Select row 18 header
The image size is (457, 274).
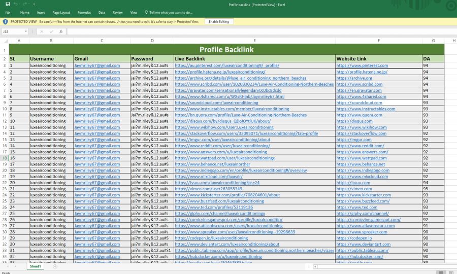click(x=5, y=158)
